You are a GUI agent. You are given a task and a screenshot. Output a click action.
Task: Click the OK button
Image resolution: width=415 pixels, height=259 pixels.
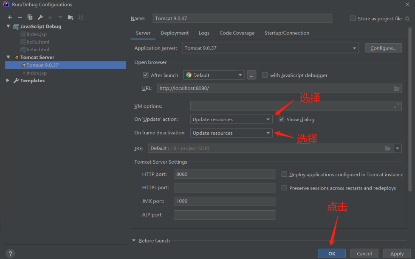(x=332, y=253)
